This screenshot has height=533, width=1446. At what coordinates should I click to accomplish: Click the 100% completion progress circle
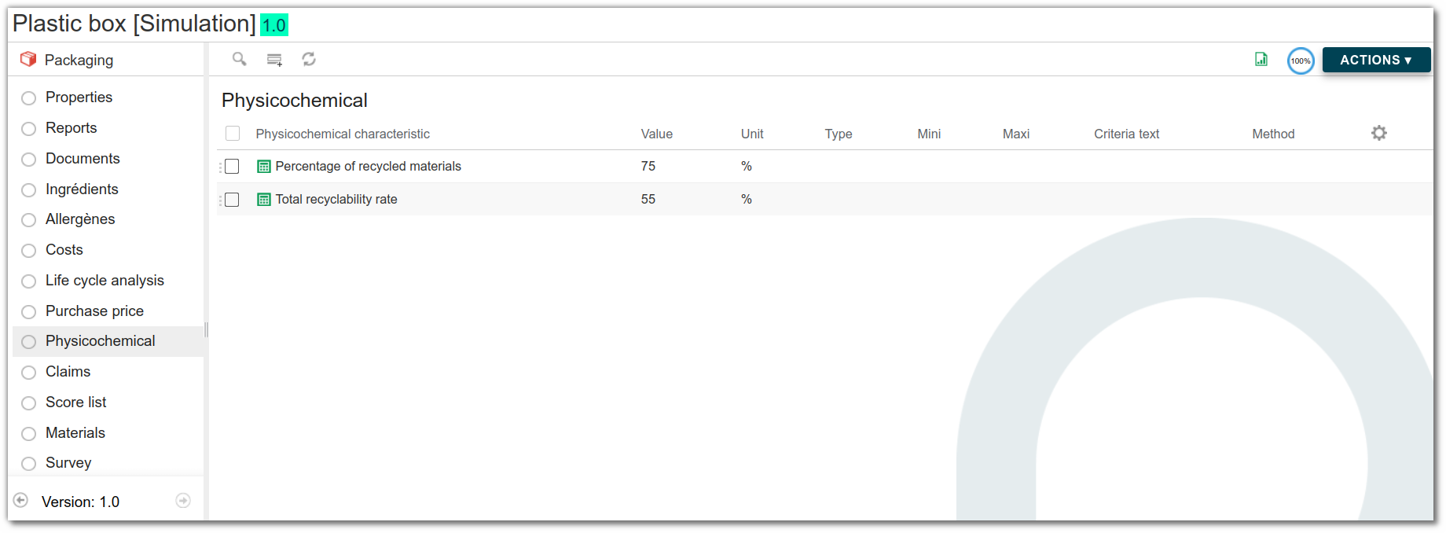pyautogui.click(x=1301, y=61)
